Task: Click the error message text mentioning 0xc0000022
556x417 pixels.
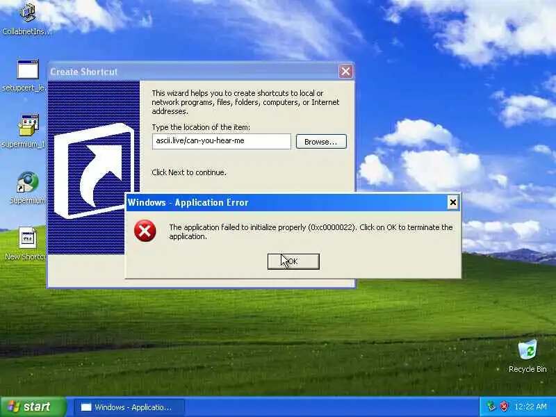Action: tap(311, 231)
